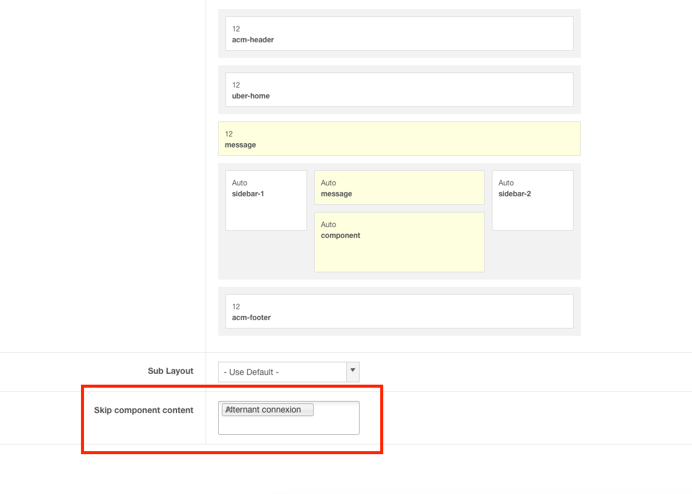Open Sub Layout dropdown arrow
The width and height of the screenshot is (692, 494).
(x=353, y=371)
